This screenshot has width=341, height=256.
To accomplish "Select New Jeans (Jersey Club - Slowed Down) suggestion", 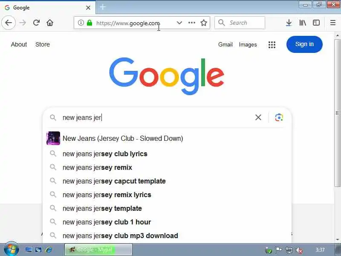I will tap(167, 138).
